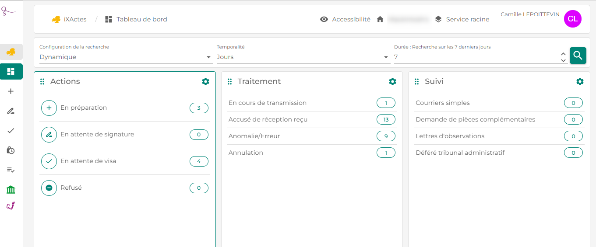The height and width of the screenshot is (247, 596).
Task: Toggle the Accessibilité eye option
Action: 345,19
